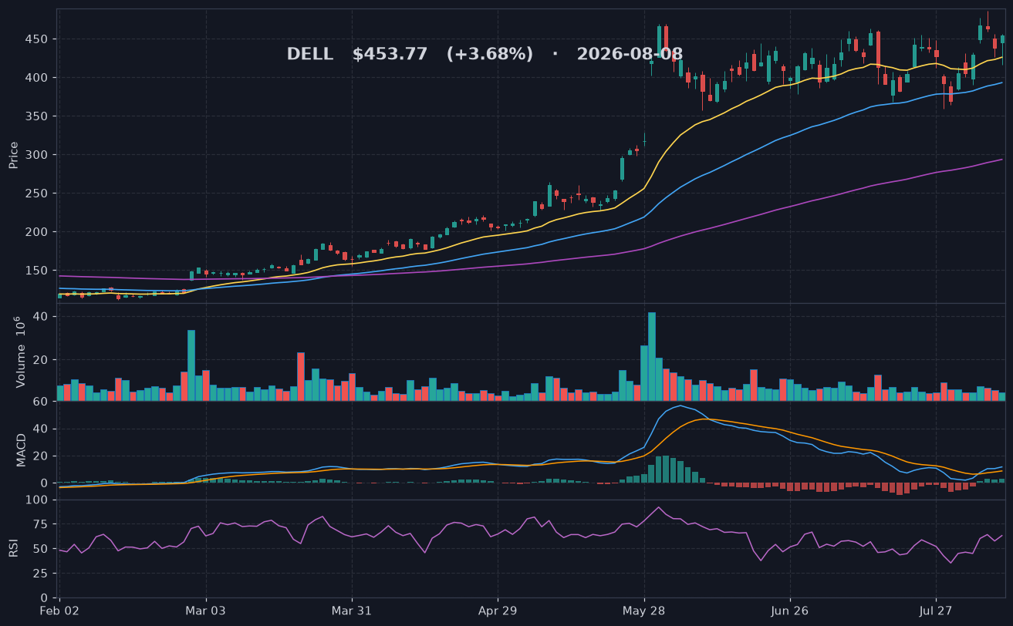The image size is (1013, 626).
Task: Click the 60 tick on MACD axis
Action: pos(41,402)
